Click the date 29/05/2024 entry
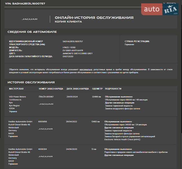The width and height of the screenshot is (182, 169). (x=72, y=97)
